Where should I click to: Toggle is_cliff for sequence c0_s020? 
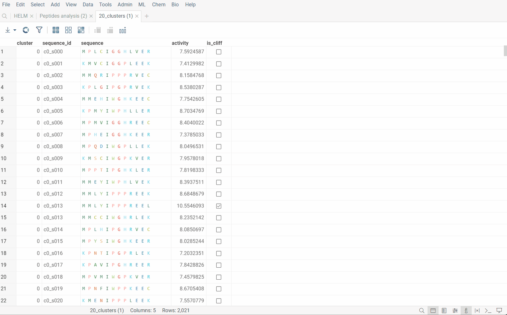coord(219,301)
